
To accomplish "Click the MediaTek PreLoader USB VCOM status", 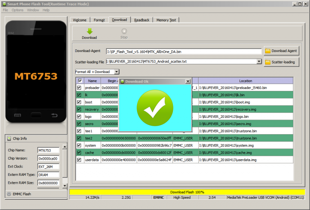I will [x=265, y=197].
